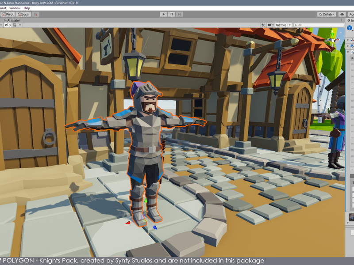
Task: Open the Help menu
Action: [x=27, y=8]
